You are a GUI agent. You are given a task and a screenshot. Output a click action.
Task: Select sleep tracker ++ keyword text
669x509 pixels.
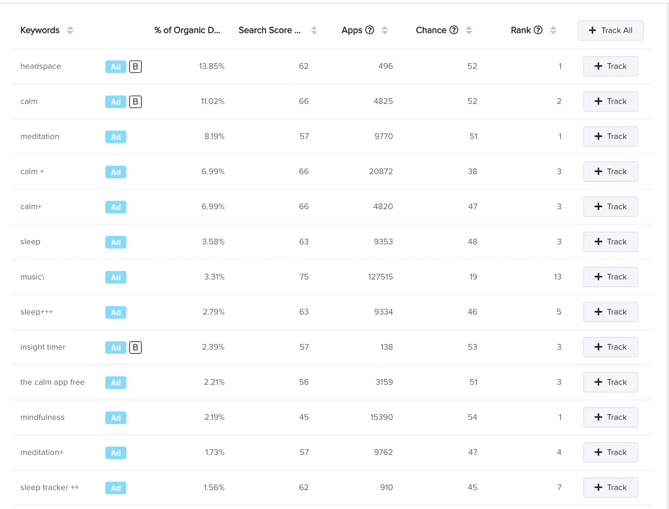[x=49, y=488]
